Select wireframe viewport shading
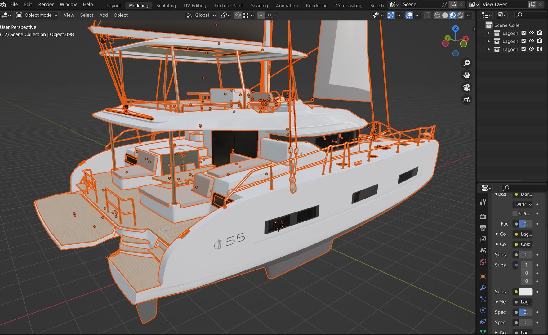 click(437, 15)
